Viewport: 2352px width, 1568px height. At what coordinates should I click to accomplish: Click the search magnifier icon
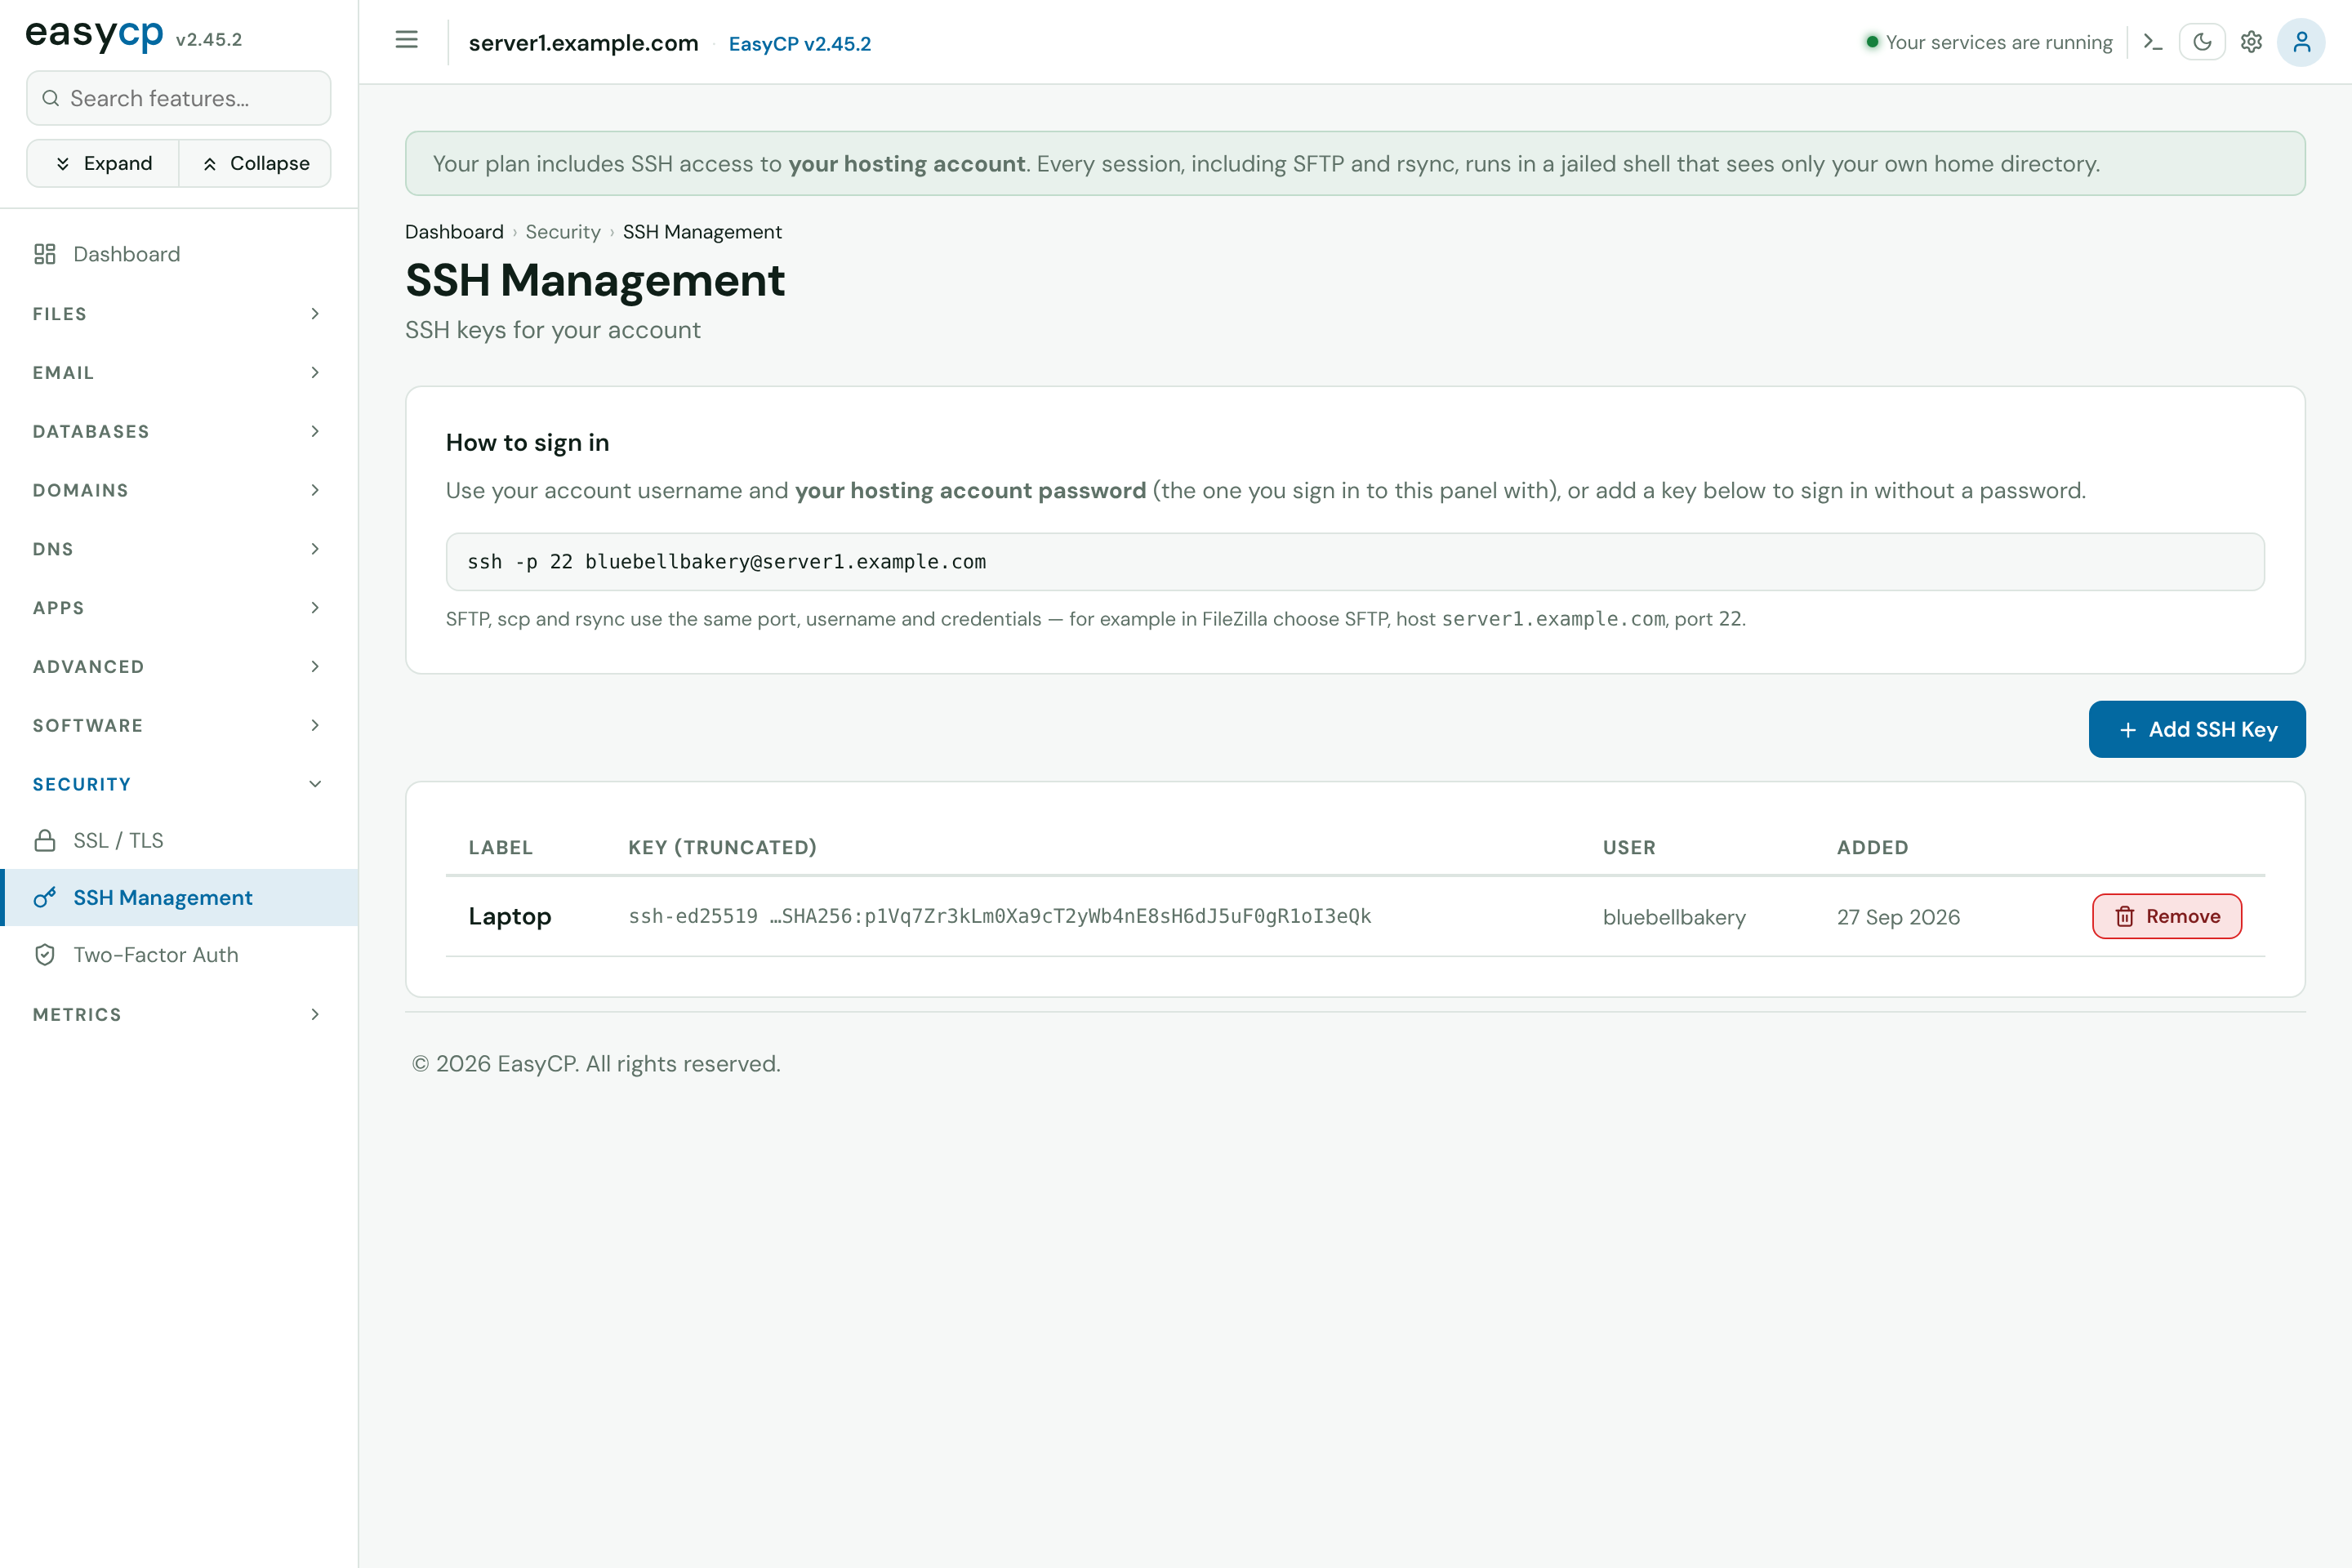50,98
